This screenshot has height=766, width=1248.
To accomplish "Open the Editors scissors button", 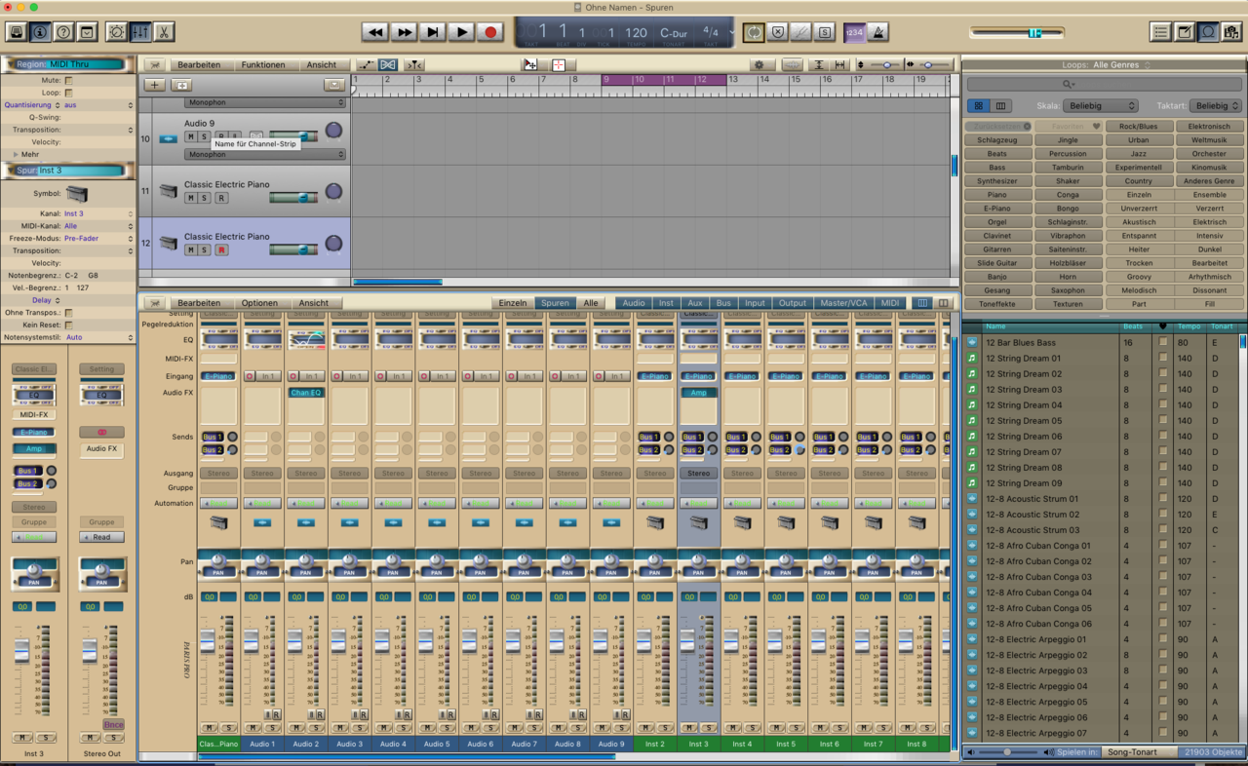I will pyautogui.click(x=163, y=32).
